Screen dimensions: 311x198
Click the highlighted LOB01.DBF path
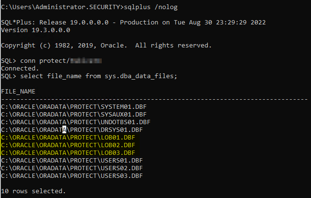click(x=68, y=137)
